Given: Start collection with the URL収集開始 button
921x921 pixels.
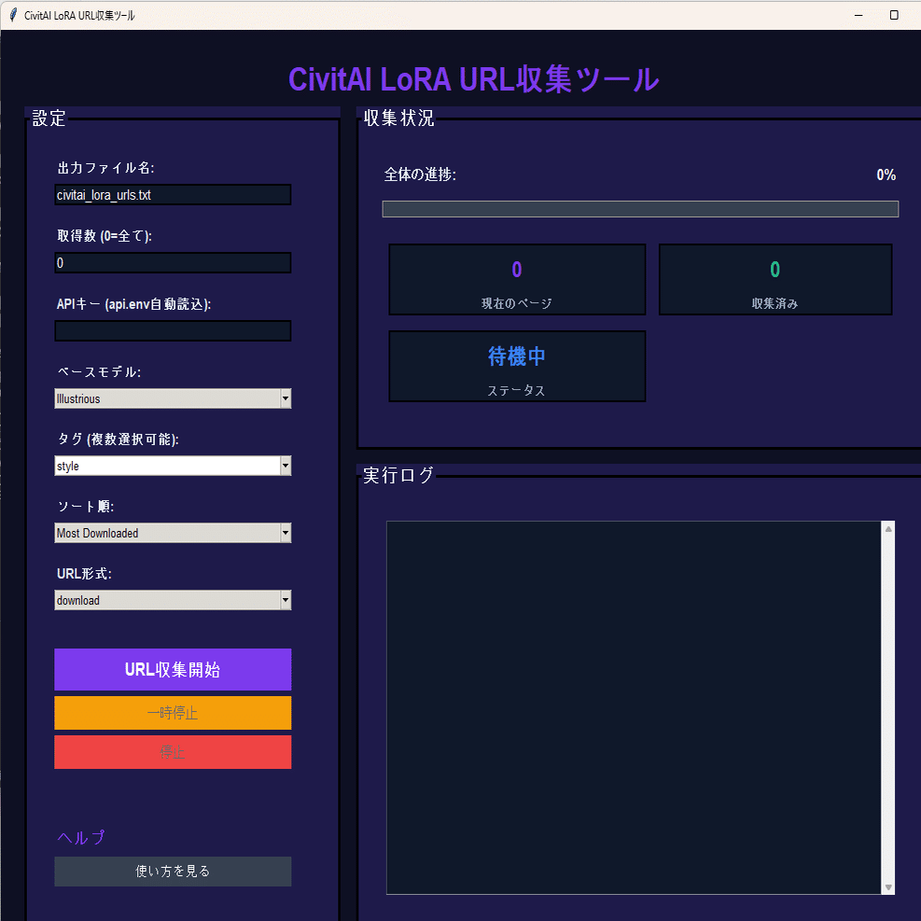Looking at the screenshot, I should click(173, 670).
